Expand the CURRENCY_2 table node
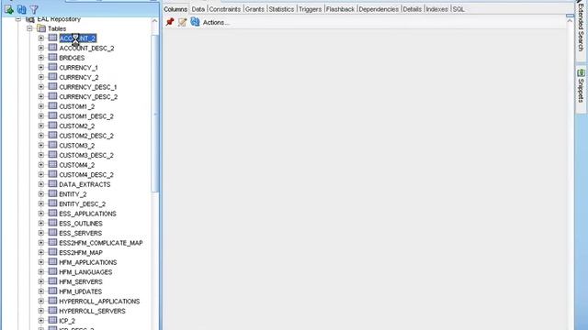 point(40,77)
